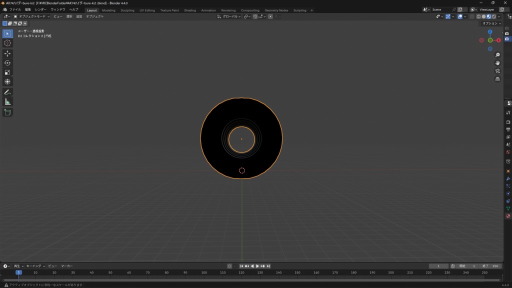512x288 pixels.
Task: Open the オプション dropdown
Action: pyautogui.click(x=491, y=23)
